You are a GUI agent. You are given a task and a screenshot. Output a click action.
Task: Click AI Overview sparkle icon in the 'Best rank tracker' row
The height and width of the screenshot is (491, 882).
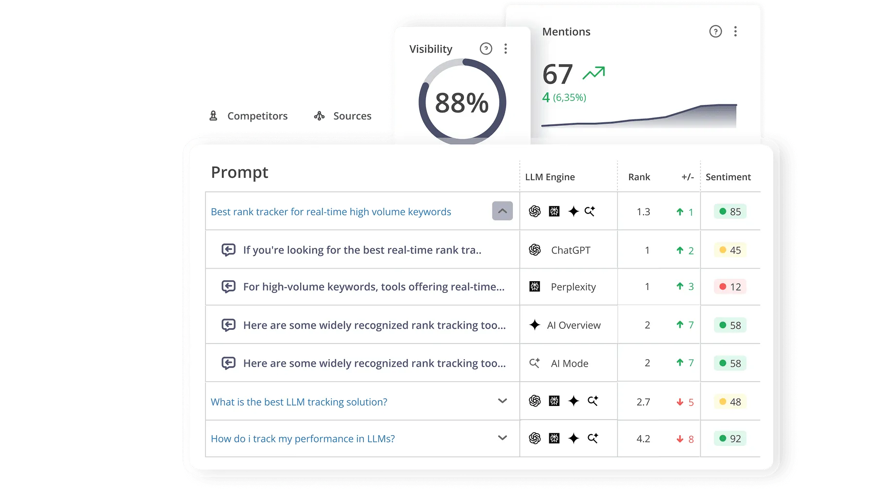click(x=574, y=211)
